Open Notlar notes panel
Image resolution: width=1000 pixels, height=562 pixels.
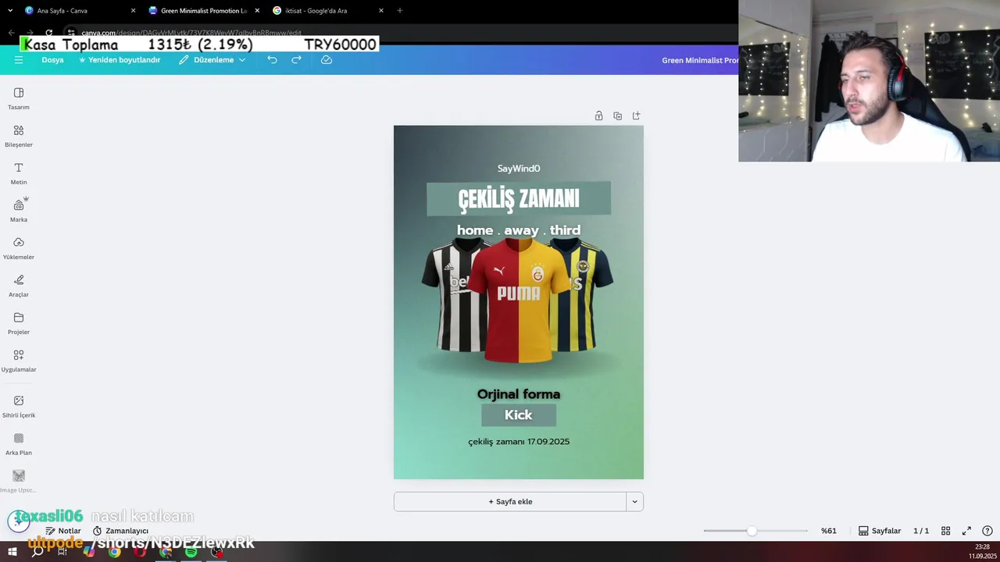pyautogui.click(x=63, y=531)
